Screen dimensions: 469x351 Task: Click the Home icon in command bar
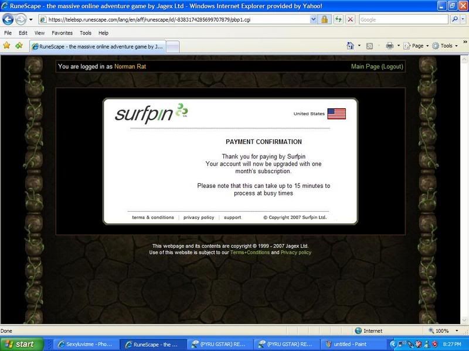[x=350, y=46]
